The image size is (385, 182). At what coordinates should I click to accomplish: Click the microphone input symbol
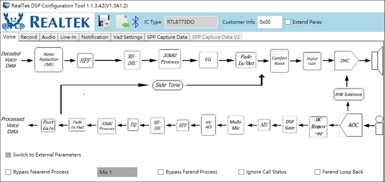coord(379,125)
